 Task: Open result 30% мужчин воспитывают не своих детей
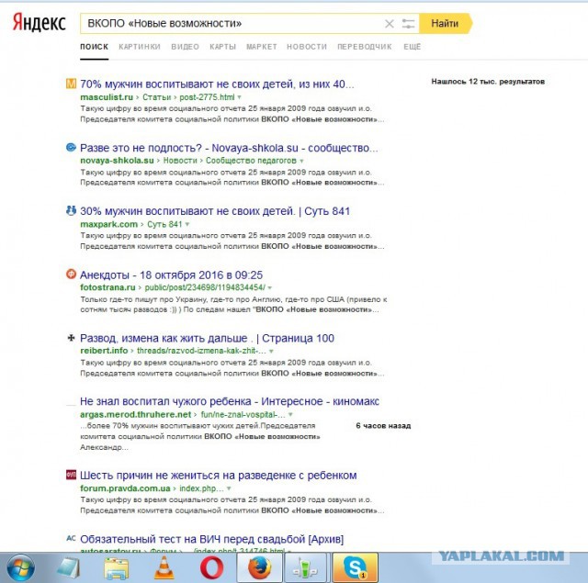[215, 211]
